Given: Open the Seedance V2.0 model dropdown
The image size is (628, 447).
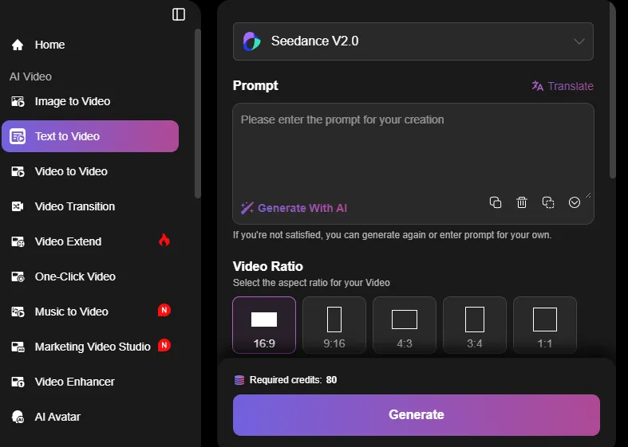Looking at the screenshot, I should pyautogui.click(x=413, y=41).
